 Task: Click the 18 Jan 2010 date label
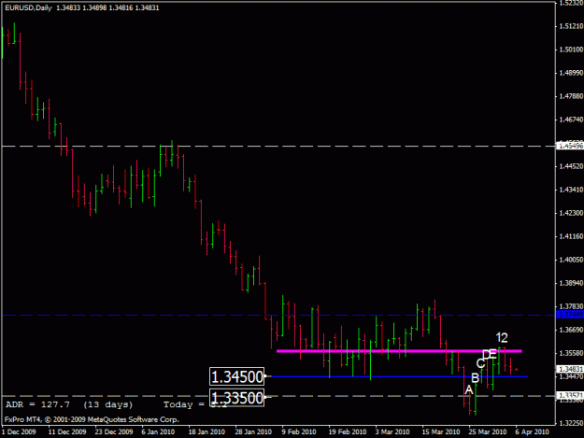[207, 431]
